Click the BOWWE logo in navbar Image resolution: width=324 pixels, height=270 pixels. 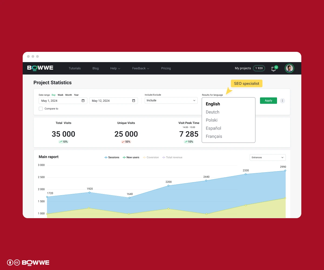click(x=40, y=68)
